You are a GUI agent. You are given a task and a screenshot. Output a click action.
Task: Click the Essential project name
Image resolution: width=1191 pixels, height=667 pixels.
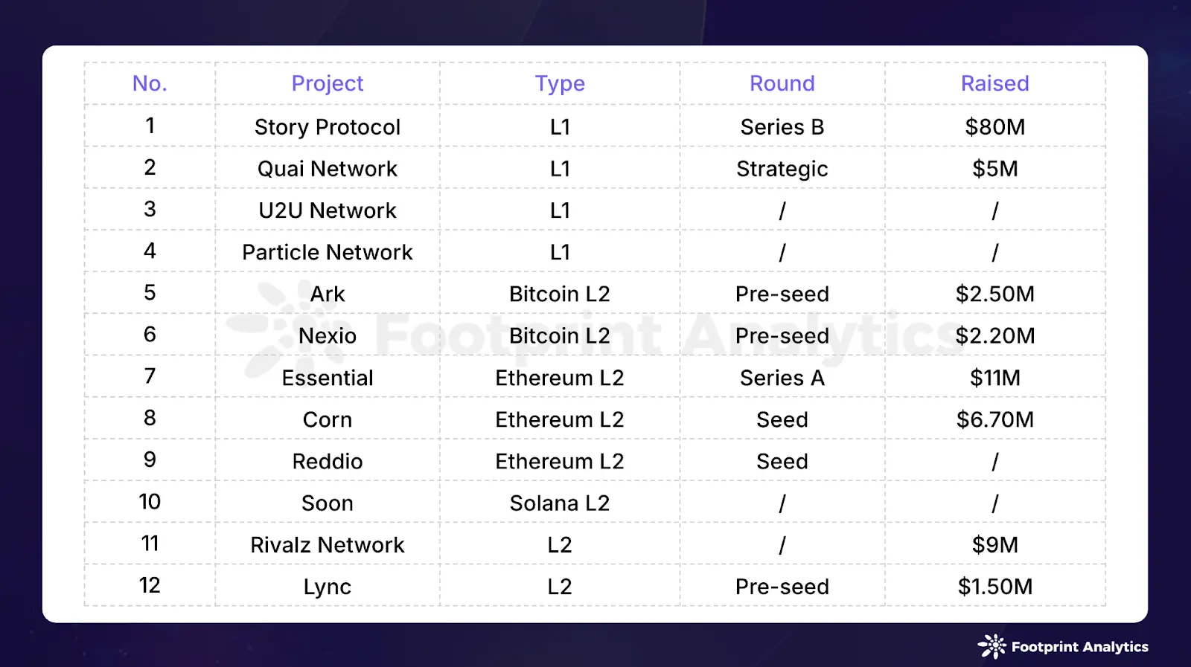coord(328,378)
